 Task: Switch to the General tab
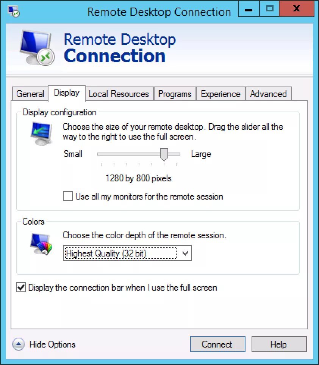(x=30, y=94)
